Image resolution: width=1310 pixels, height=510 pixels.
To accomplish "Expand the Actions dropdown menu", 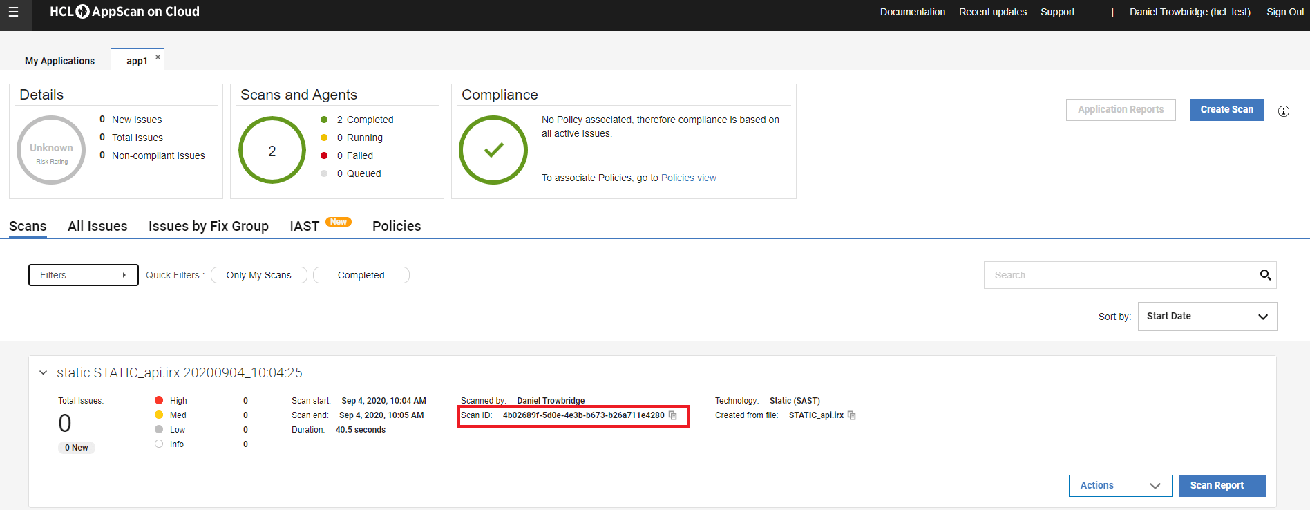I will coord(1119,486).
